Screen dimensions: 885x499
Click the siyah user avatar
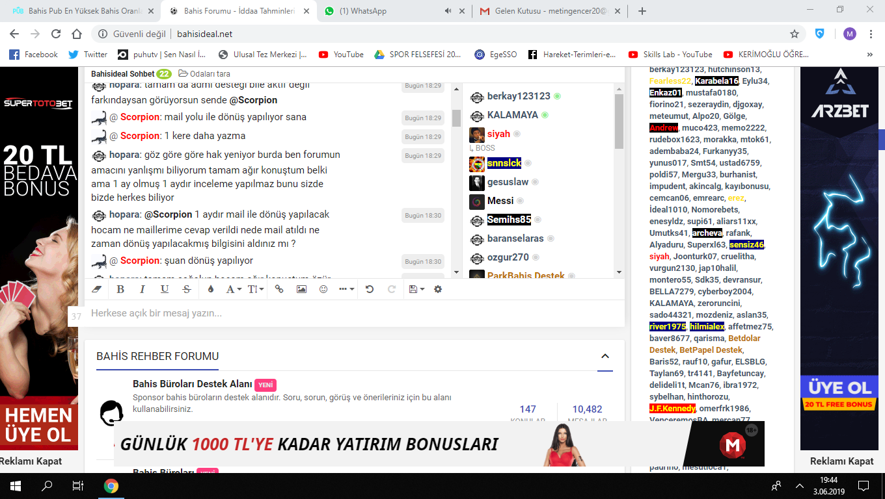[x=476, y=134]
